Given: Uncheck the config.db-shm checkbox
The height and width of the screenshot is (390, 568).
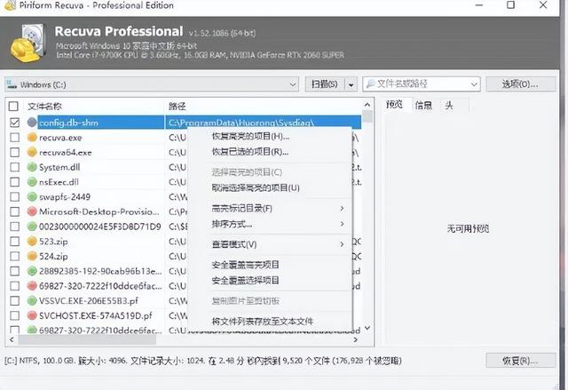Looking at the screenshot, I should (14, 123).
